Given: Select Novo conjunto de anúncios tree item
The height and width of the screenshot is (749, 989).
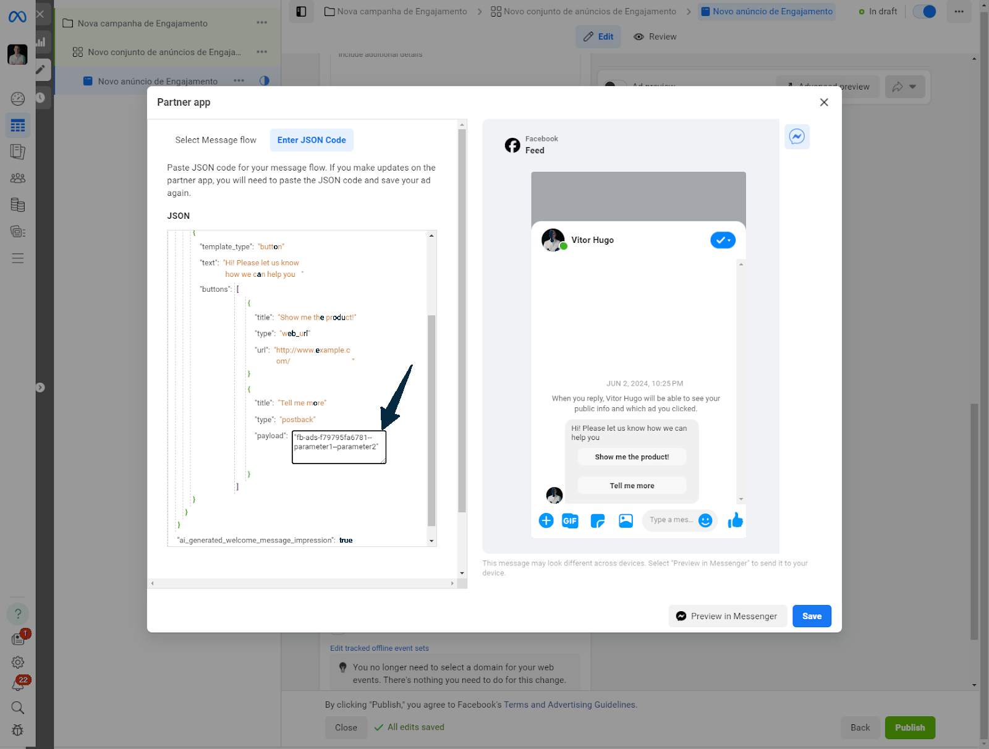Looking at the screenshot, I should pos(164,53).
